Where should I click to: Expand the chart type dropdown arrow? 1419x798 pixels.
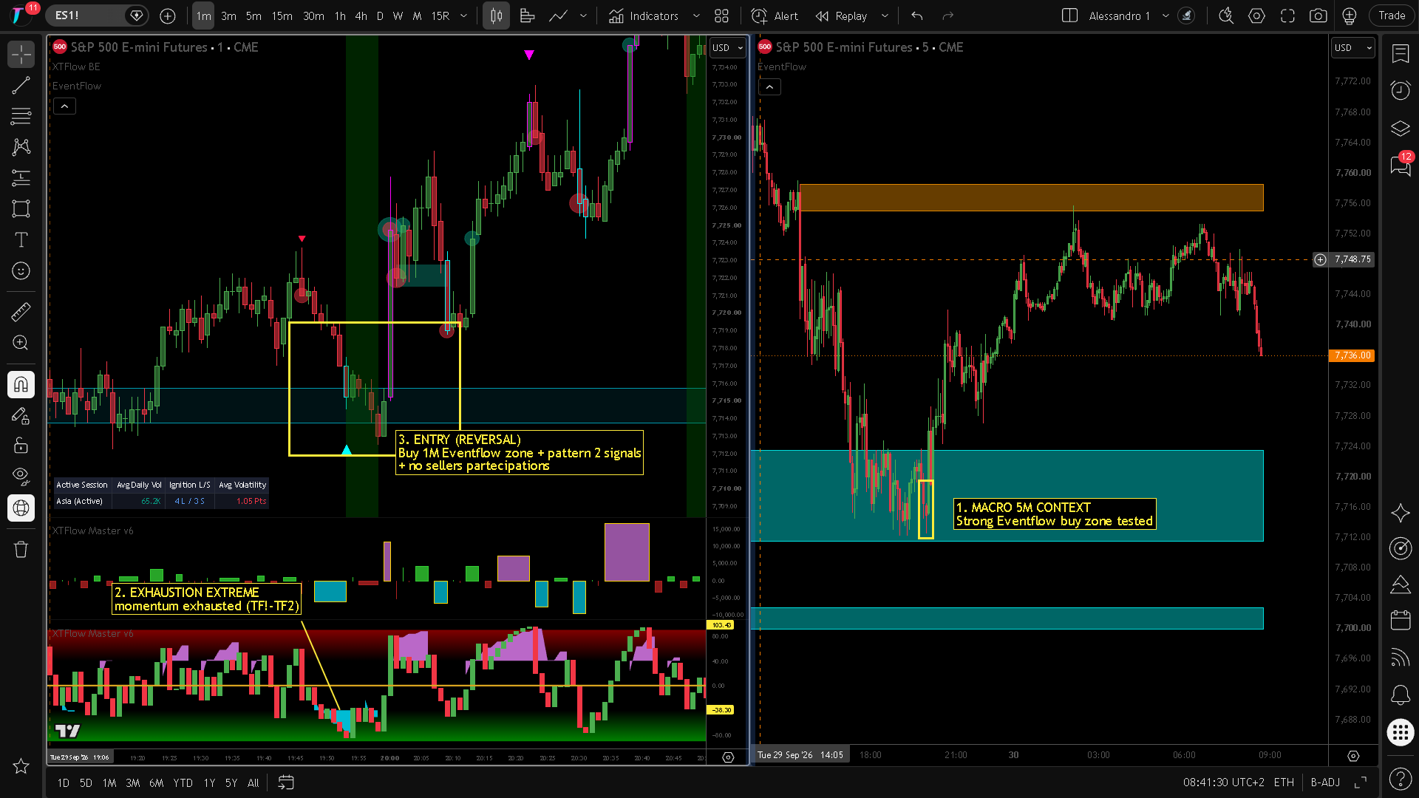(583, 16)
